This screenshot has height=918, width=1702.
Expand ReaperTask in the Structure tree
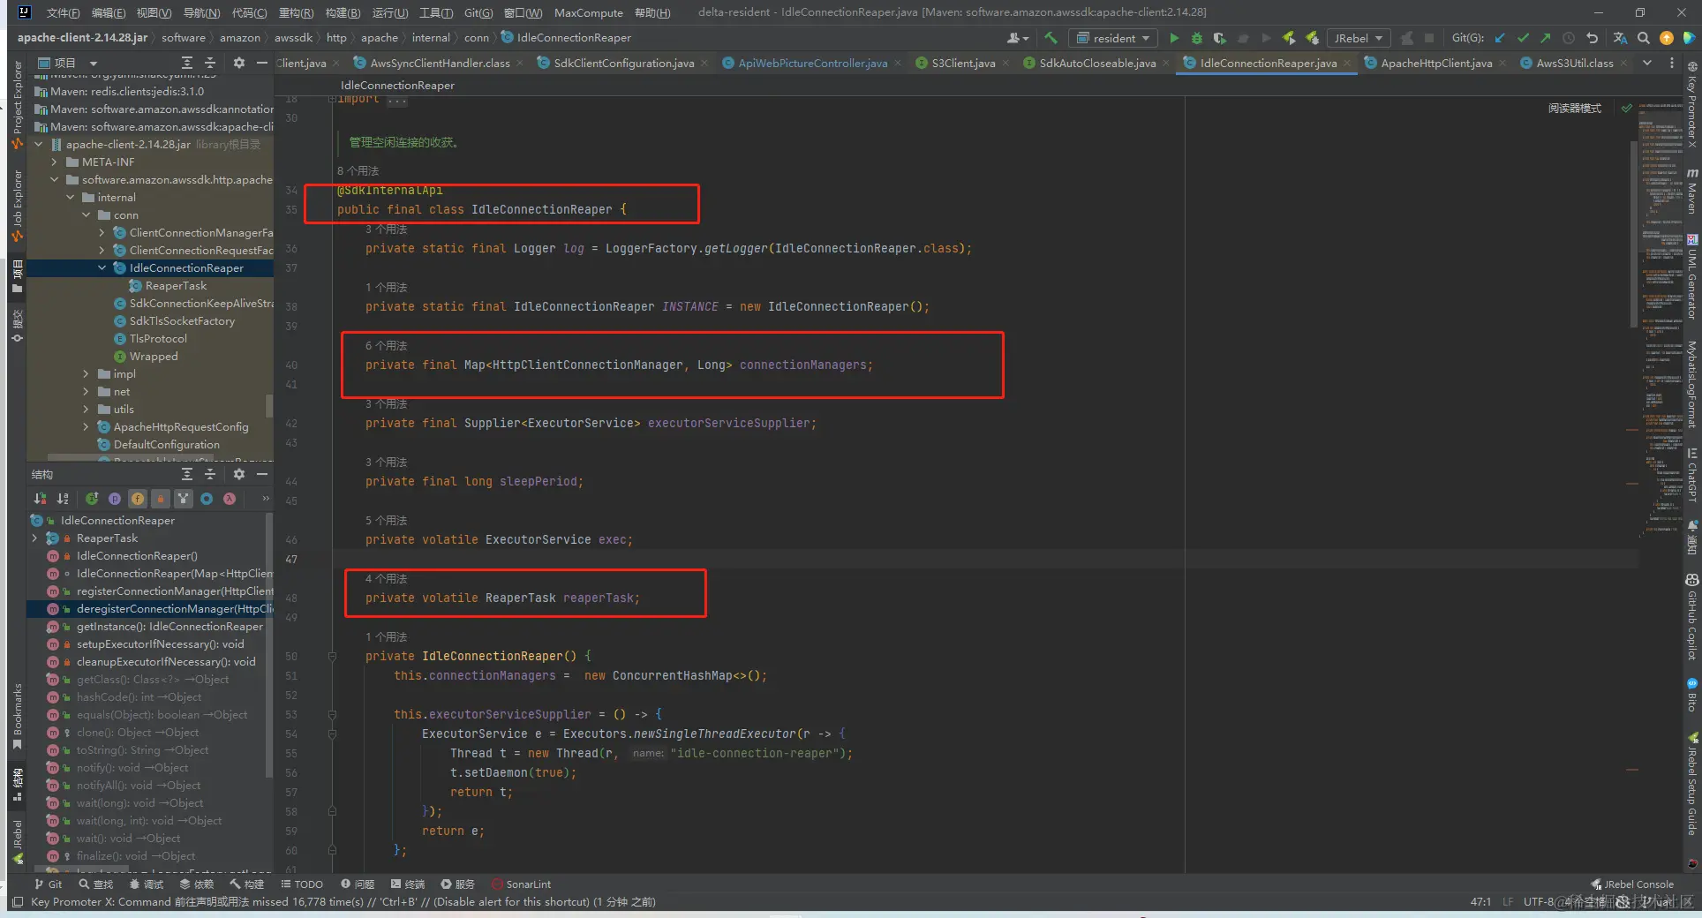pyautogui.click(x=35, y=538)
